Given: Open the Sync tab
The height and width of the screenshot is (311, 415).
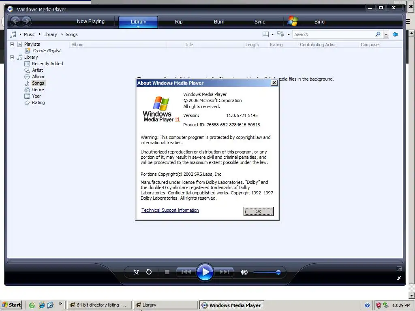Looking at the screenshot, I should (260, 22).
